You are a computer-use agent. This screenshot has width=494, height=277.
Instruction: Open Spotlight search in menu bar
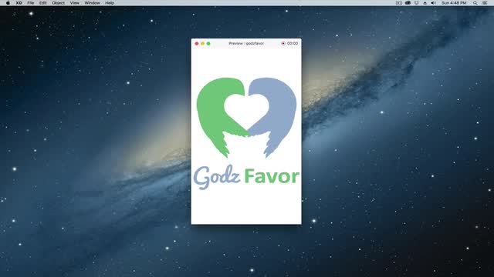[475, 3]
